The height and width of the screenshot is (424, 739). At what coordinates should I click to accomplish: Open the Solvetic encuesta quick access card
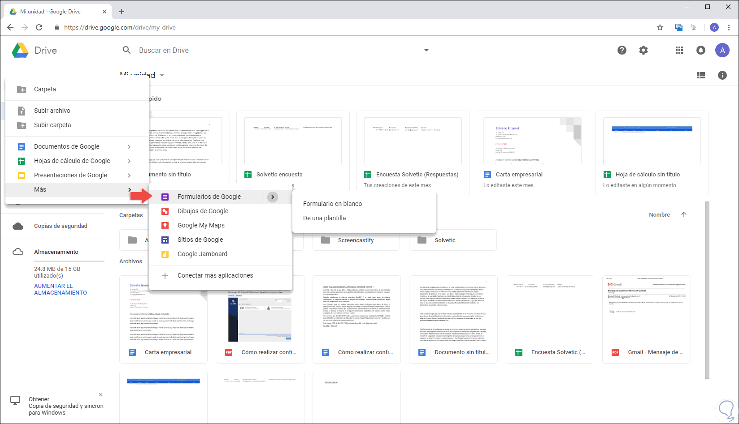click(x=293, y=153)
